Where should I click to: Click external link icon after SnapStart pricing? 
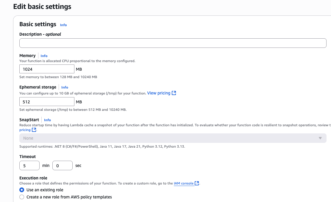[x=34, y=130]
